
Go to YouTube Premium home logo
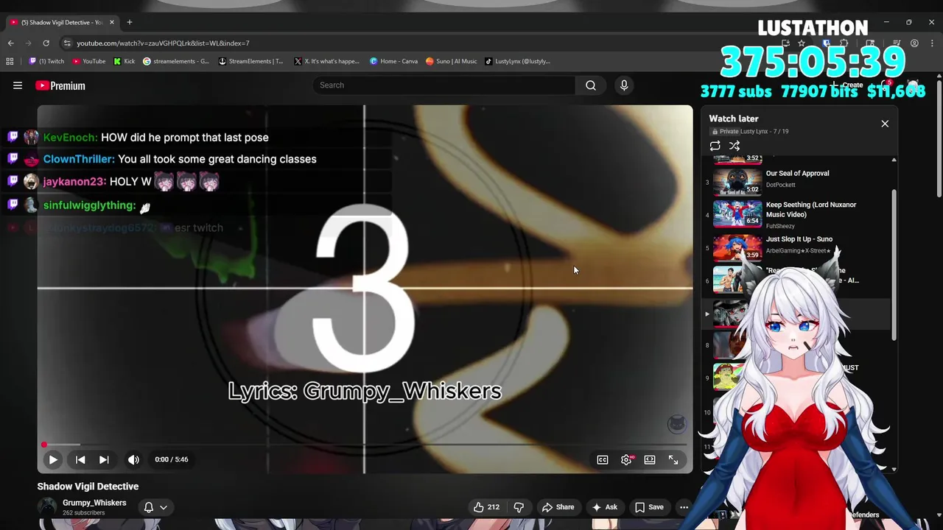pyautogui.click(x=60, y=85)
